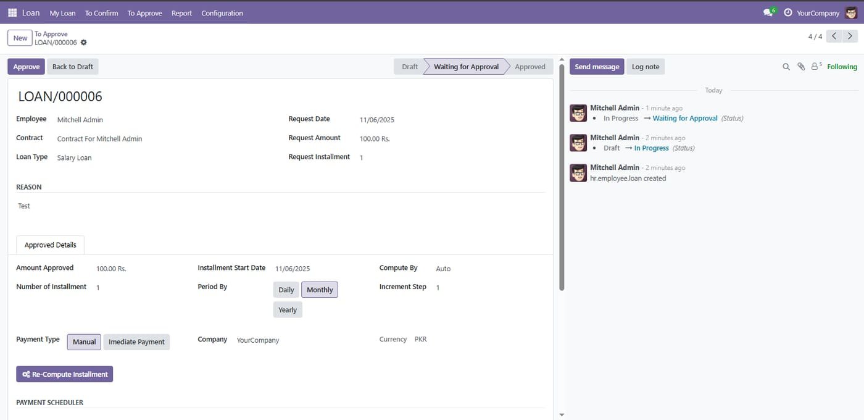Click the Approve button
This screenshot has width=864, height=420.
(27, 67)
